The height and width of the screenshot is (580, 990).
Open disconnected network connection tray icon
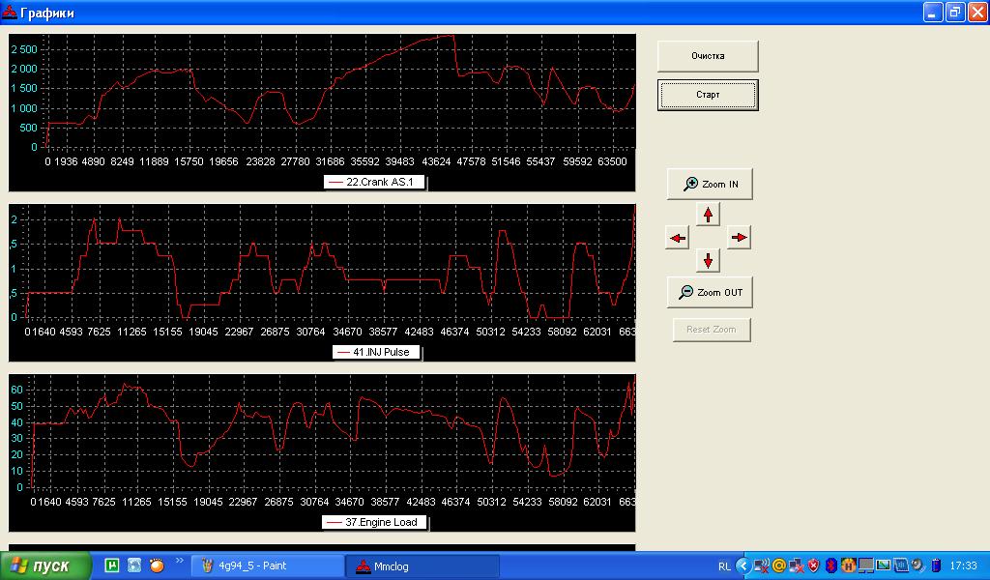pos(797,566)
